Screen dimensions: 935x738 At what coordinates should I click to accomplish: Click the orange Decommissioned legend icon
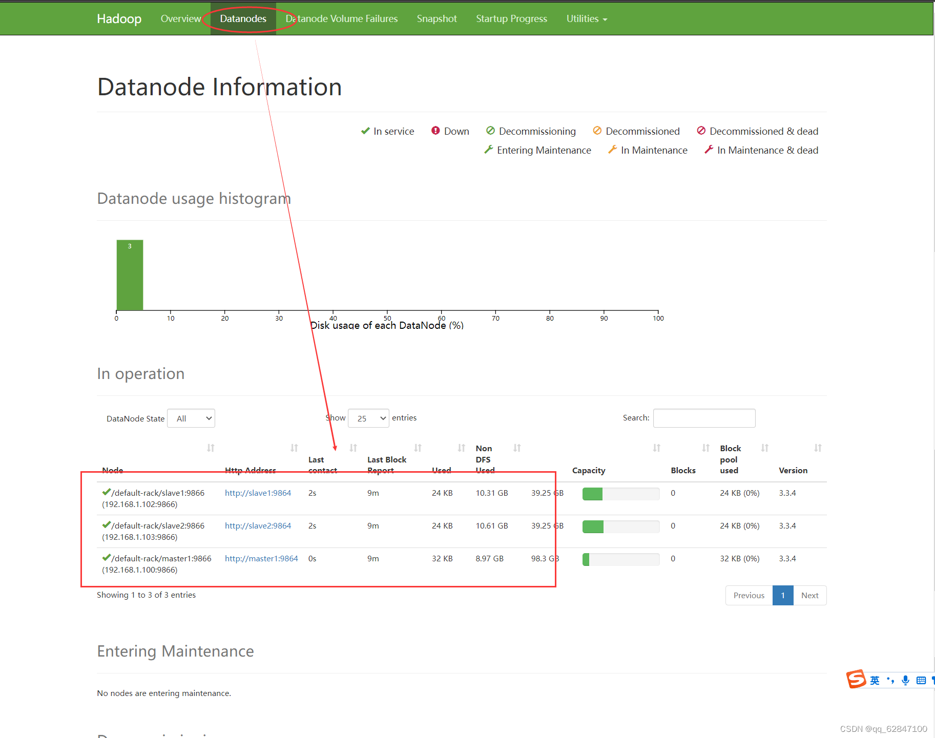597,131
